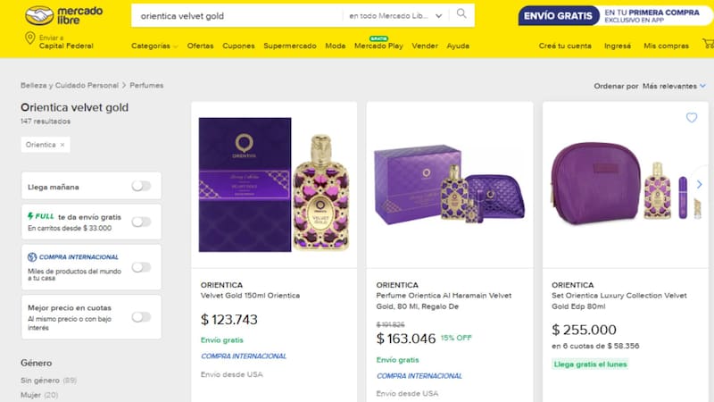Favorite the Set Orientica Luxury Collection item
The image size is (714, 402).
click(x=692, y=117)
